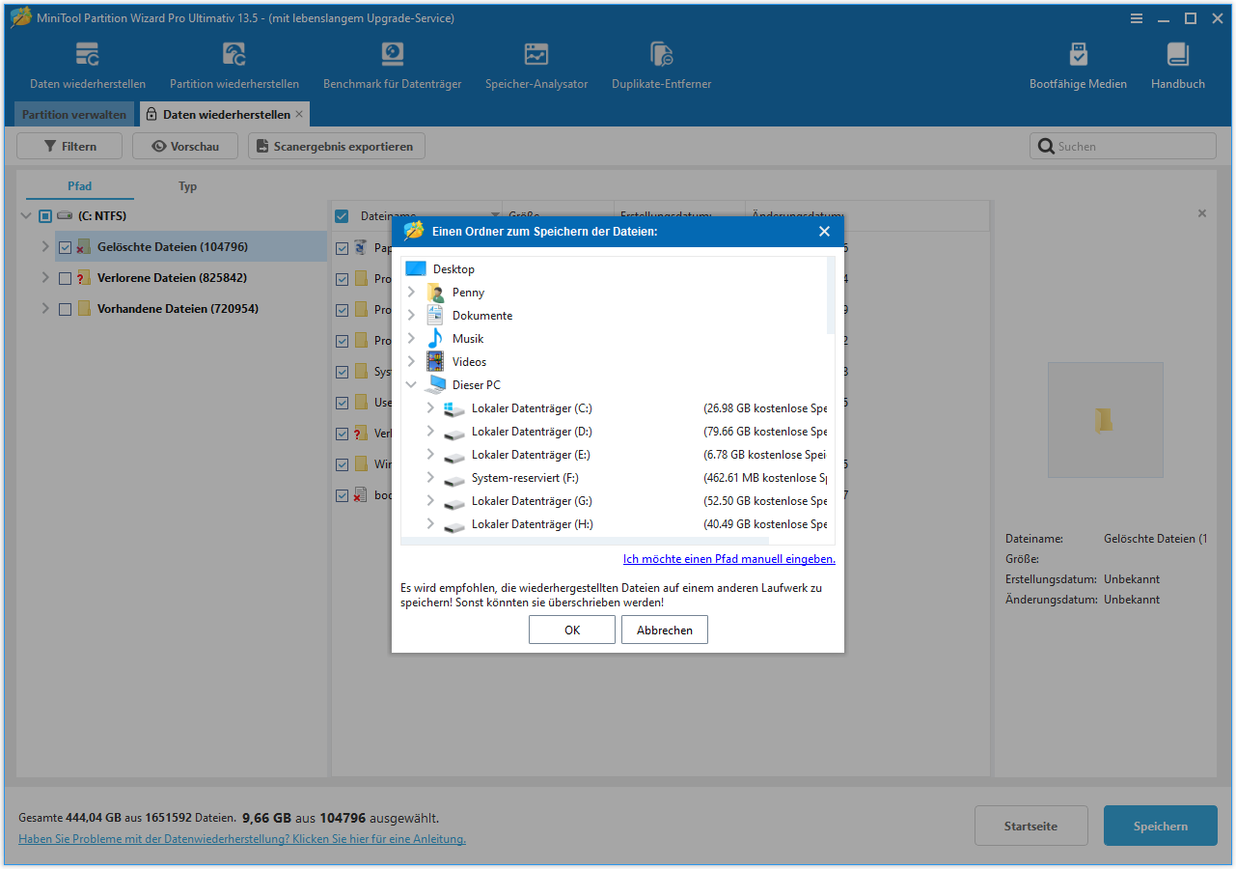
Task: Check Vorhandene Dateien for recovery
Action: [65, 309]
